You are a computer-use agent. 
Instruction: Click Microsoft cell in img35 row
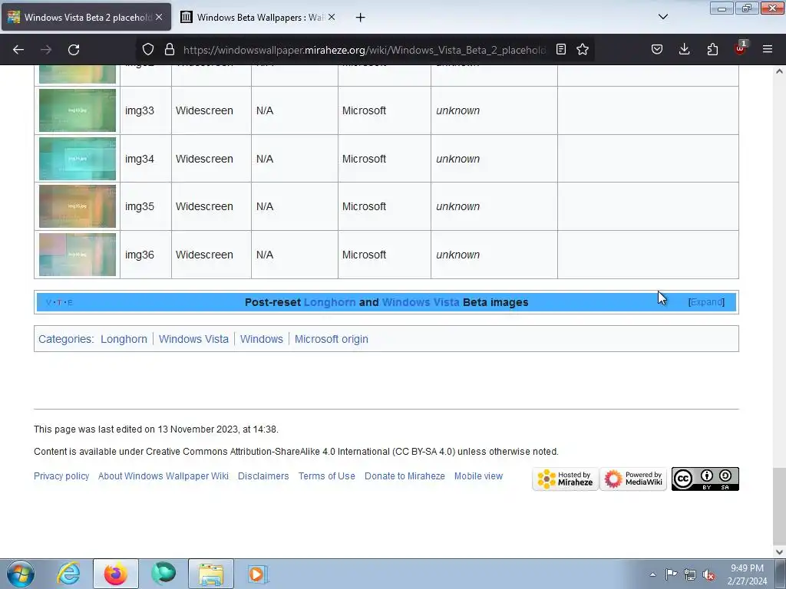click(385, 206)
